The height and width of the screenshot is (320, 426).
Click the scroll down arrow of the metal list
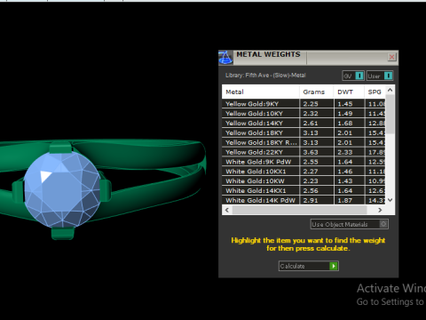(x=390, y=200)
